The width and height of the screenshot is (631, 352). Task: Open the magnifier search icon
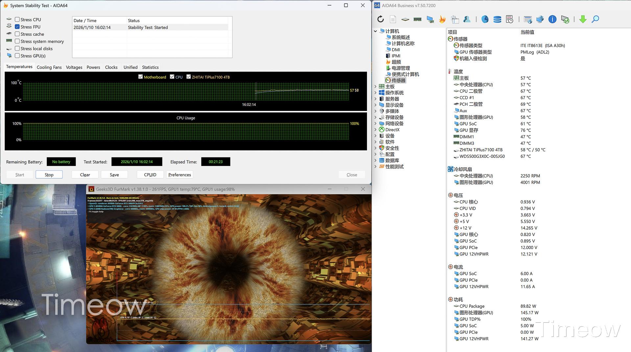click(x=595, y=19)
